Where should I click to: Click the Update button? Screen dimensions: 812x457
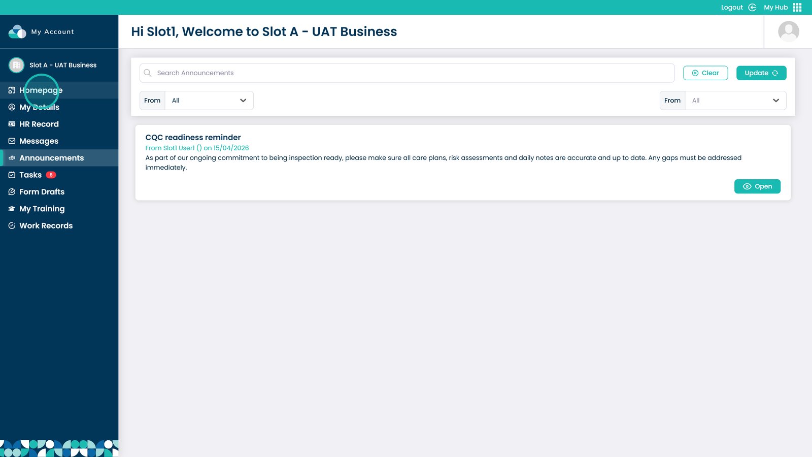761,73
